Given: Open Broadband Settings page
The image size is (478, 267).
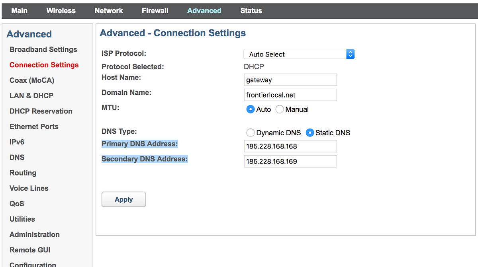Looking at the screenshot, I should pyautogui.click(x=43, y=49).
